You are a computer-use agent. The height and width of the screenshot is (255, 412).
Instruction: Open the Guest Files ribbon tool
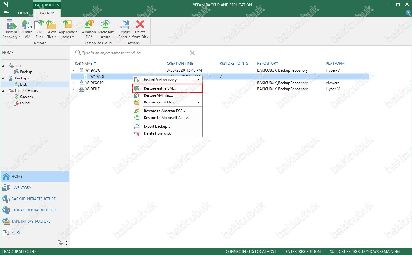click(51, 30)
